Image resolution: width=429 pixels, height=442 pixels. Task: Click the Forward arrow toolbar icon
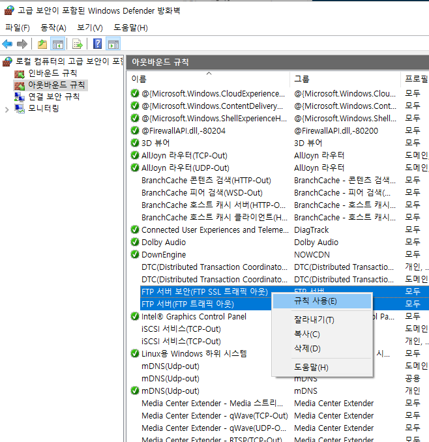pos(22,44)
